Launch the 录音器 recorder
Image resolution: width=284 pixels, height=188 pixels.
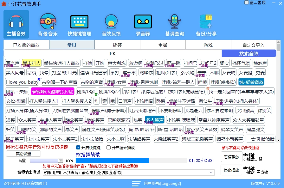(143, 24)
